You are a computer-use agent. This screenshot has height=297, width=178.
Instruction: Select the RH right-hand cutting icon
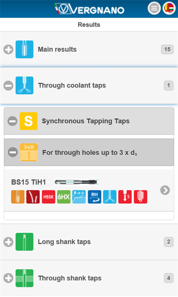pos(94,197)
